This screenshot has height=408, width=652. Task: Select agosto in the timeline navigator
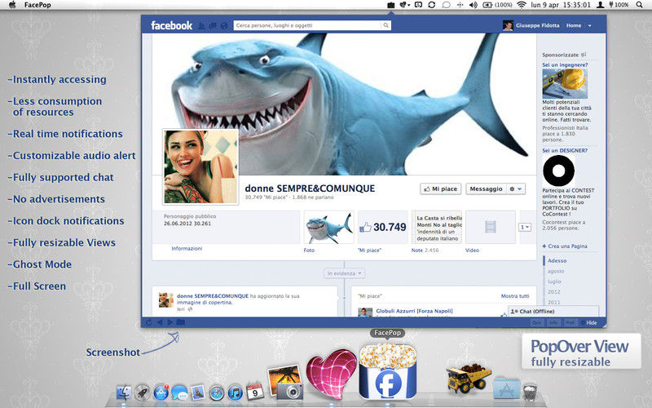(x=556, y=271)
